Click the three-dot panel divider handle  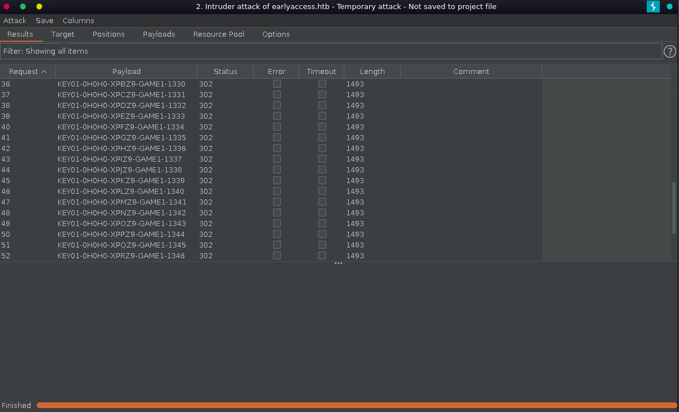click(x=338, y=263)
